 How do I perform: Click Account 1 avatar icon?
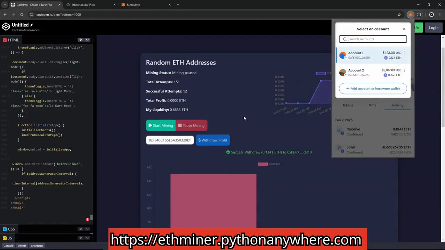tap(343, 55)
